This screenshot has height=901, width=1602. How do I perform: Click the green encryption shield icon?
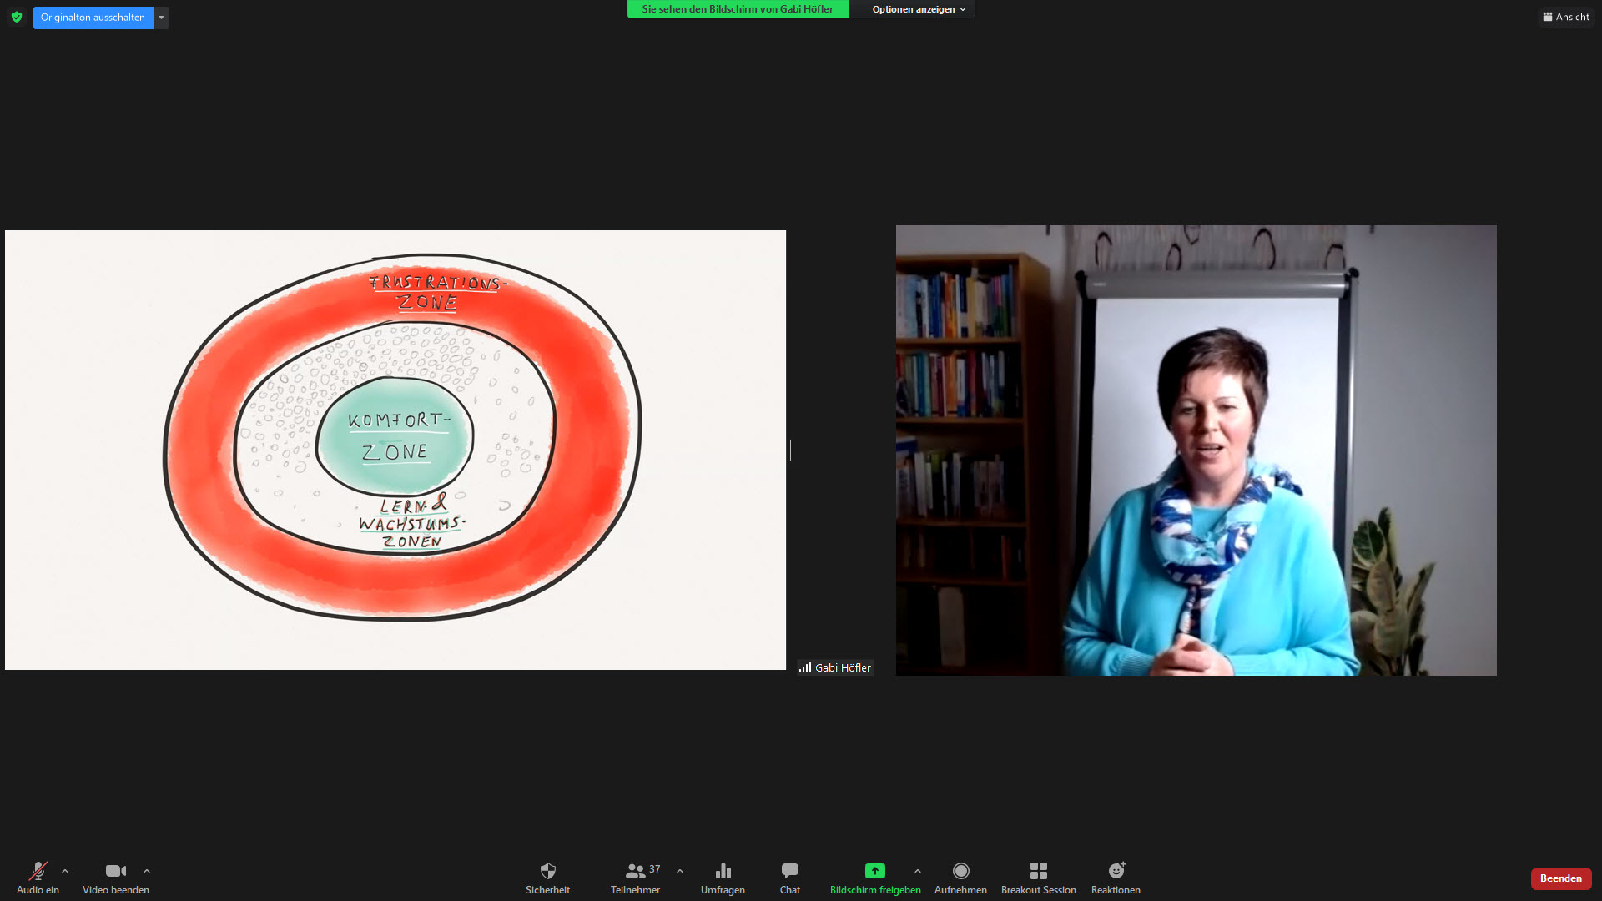[17, 17]
